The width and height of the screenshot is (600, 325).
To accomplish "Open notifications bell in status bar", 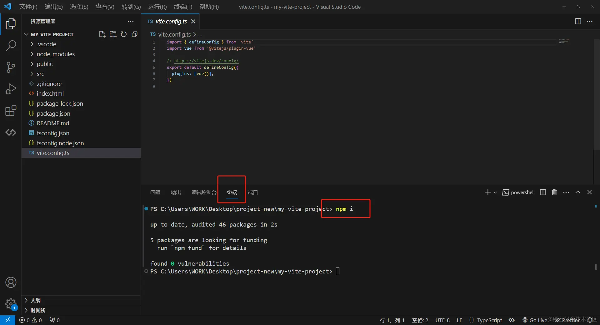I will point(590,320).
